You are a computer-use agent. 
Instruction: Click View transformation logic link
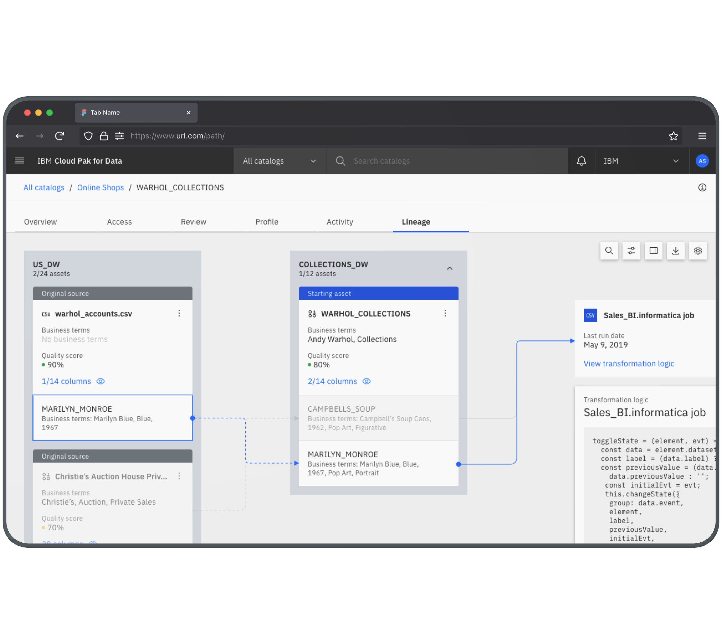click(x=629, y=364)
